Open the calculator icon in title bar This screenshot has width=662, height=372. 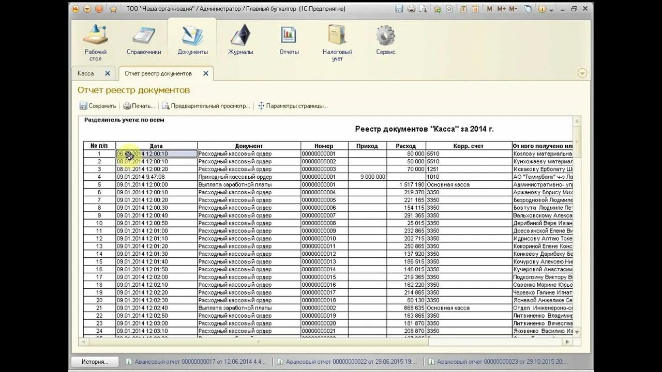[x=464, y=9]
